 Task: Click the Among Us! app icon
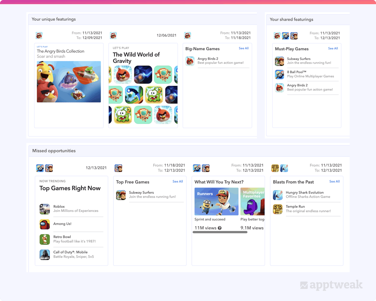(x=45, y=224)
